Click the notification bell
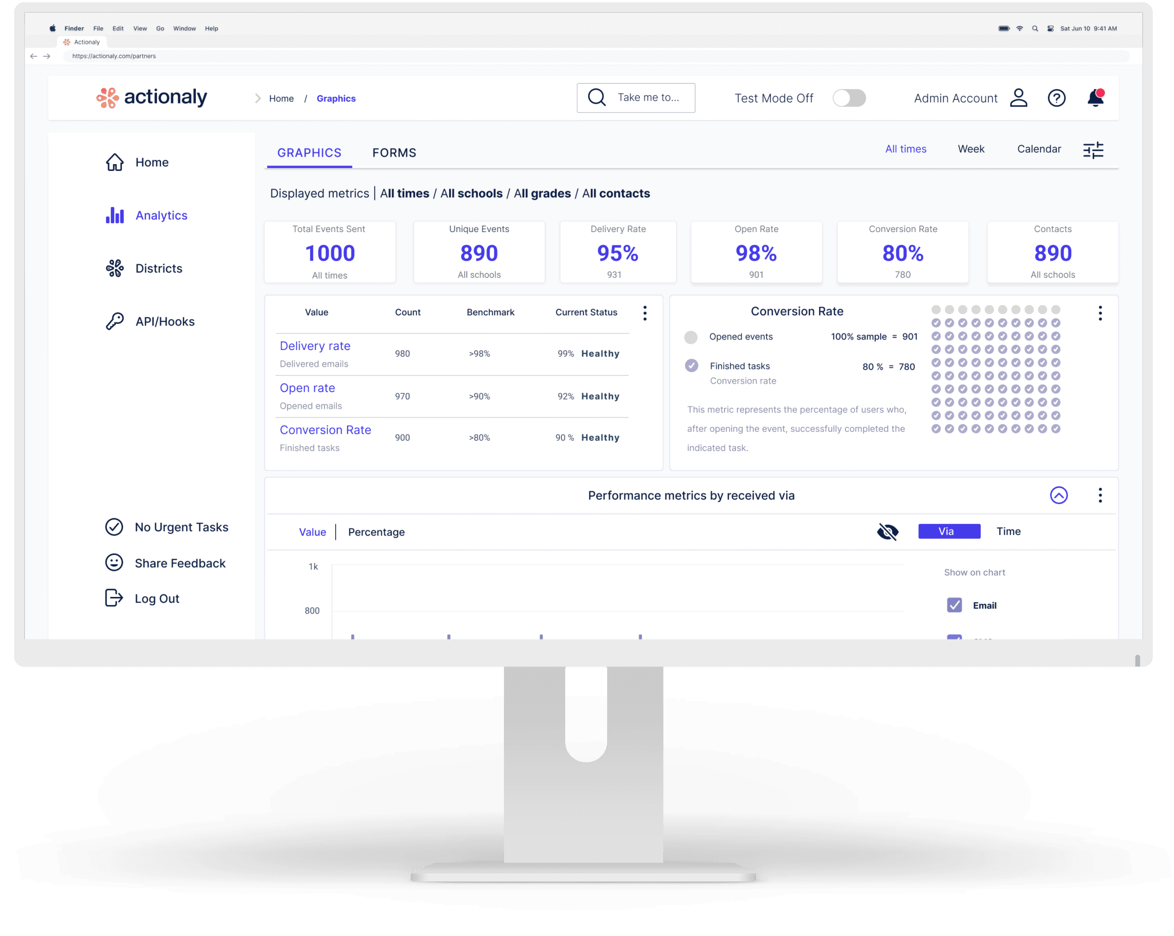This screenshot has width=1174, height=936. click(1095, 97)
